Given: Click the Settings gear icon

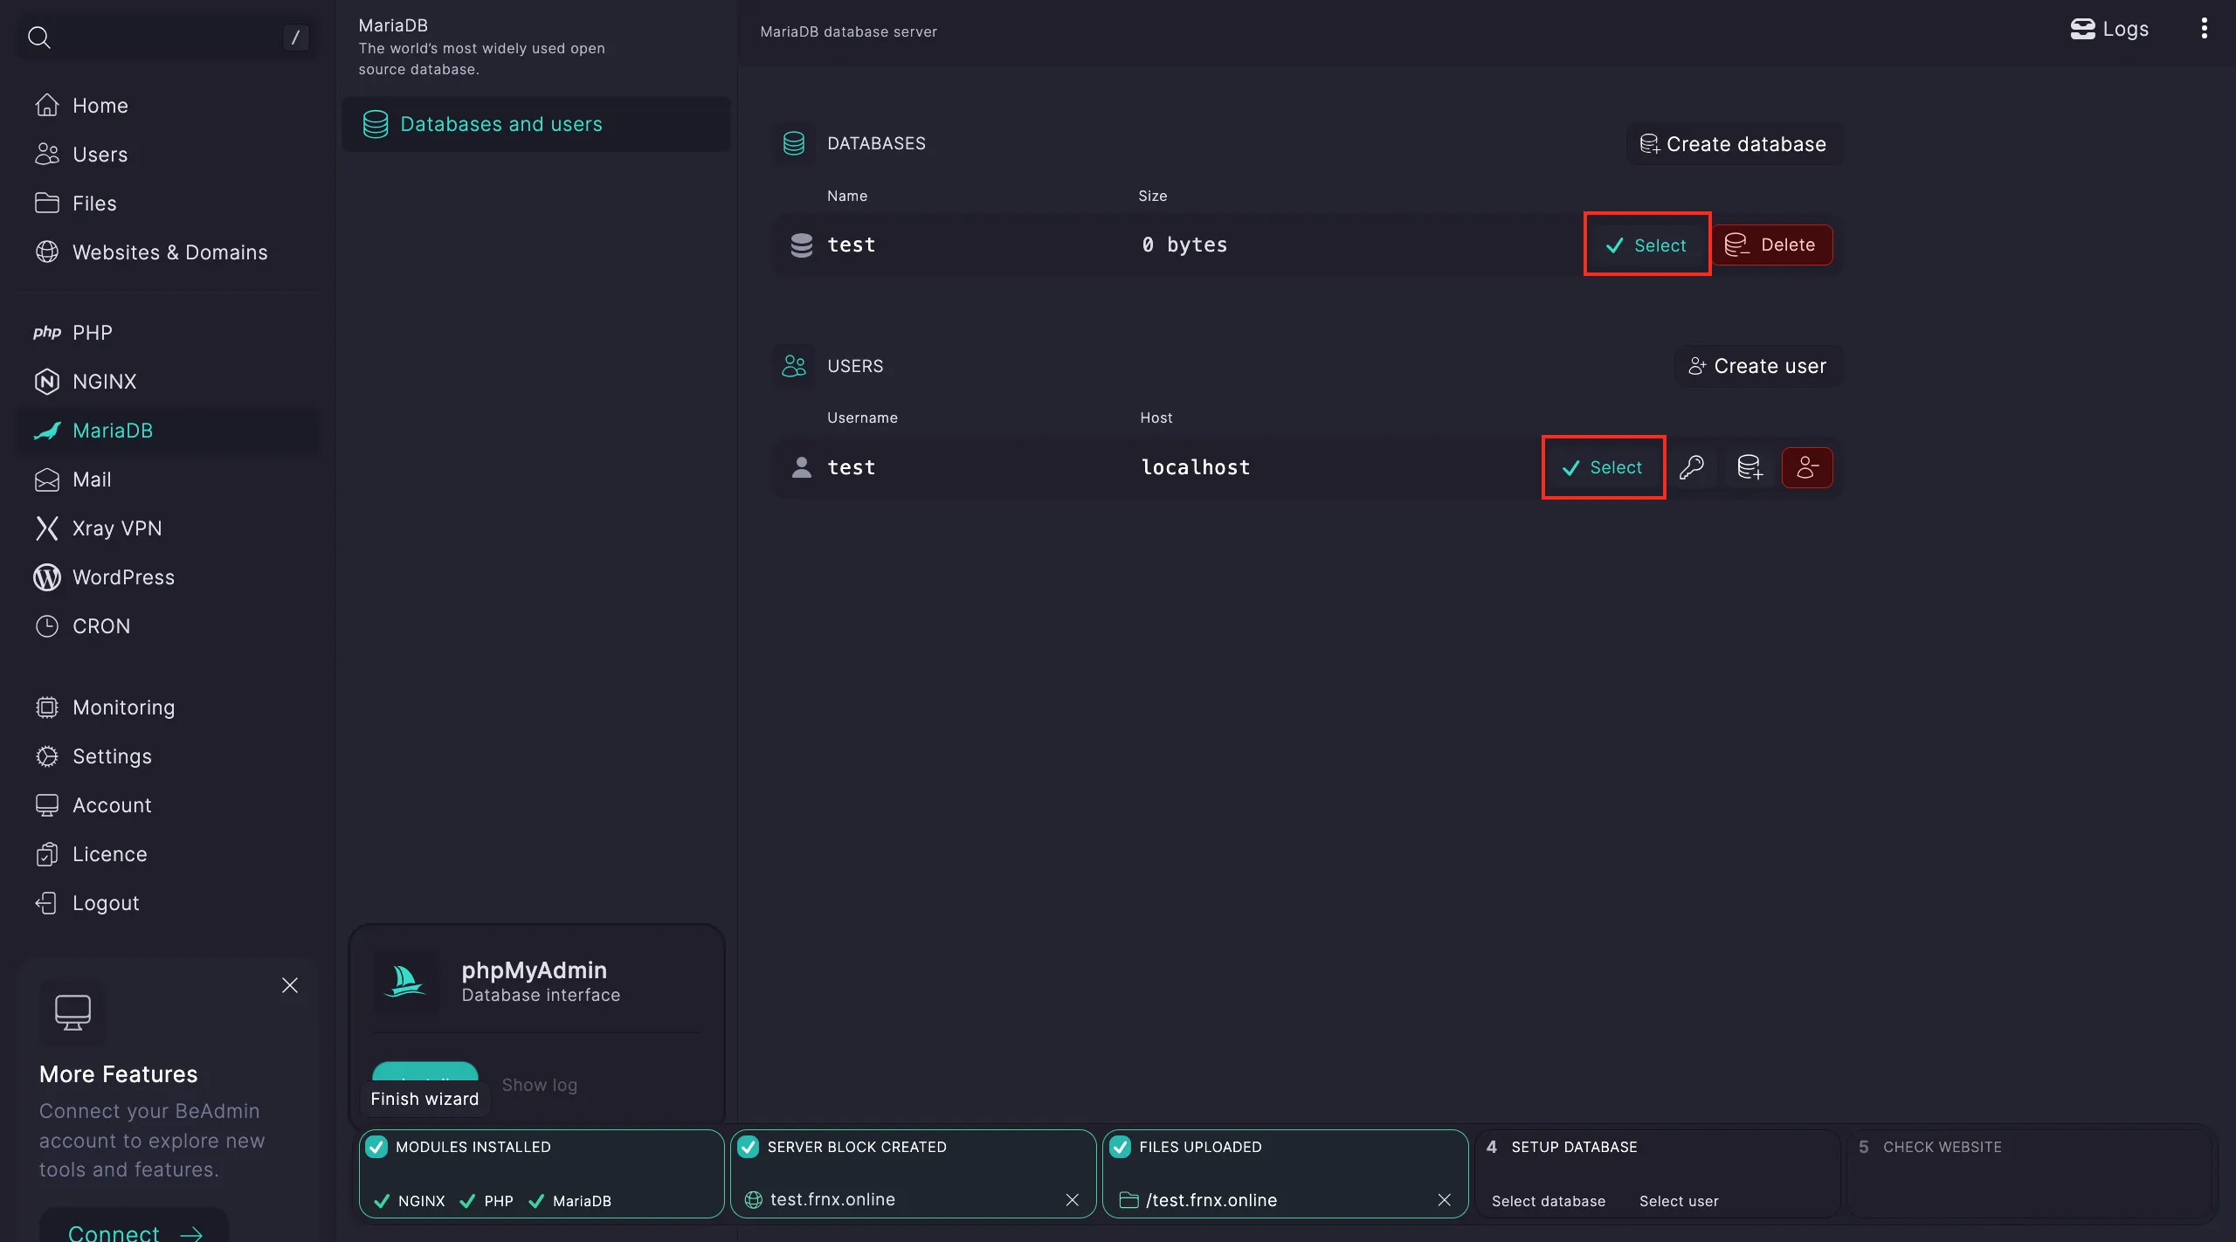Looking at the screenshot, I should pos(47,756).
